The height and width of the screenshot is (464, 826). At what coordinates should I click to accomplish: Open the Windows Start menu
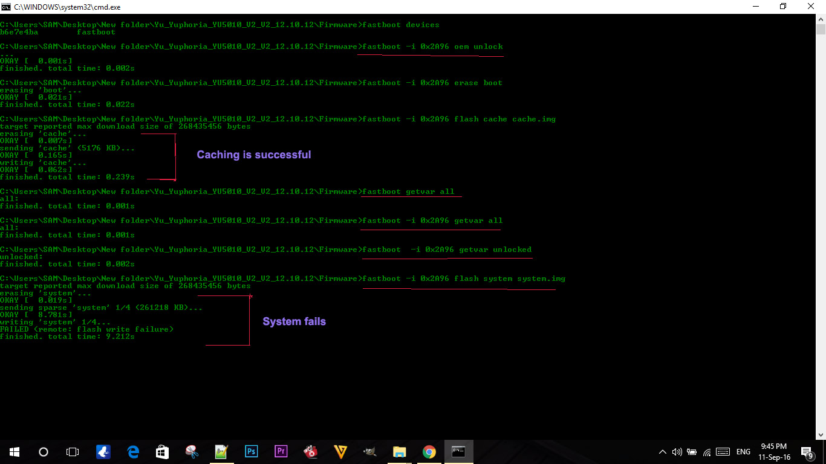(x=14, y=451)
